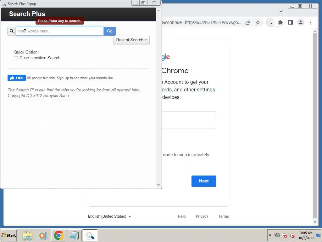Open File Explorer from the taskbar

coord(27,235)
